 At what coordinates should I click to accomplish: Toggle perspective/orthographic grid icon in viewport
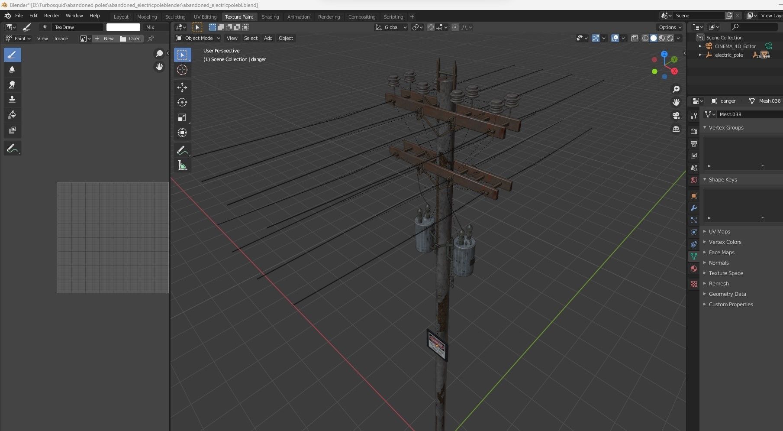tap(676, 129)
